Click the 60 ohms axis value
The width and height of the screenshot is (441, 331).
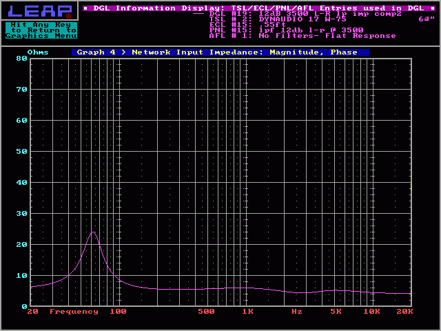pyautogui.click(x=22, y=121)
